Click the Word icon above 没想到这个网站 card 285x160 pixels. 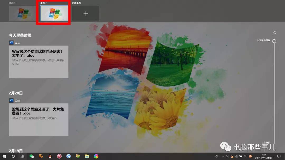11,101
